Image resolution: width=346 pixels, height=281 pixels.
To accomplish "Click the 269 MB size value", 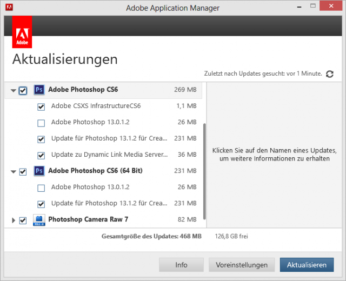I will [x=185, y=90].
